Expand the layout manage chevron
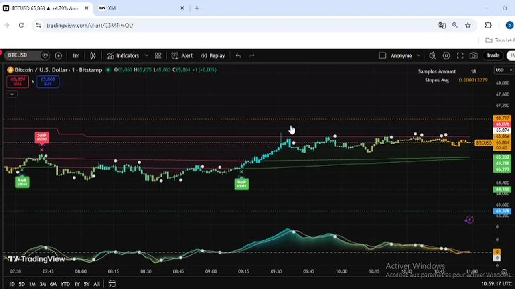Image resolution: width=515 pixels, height=289 pixels. click(418, 56)
